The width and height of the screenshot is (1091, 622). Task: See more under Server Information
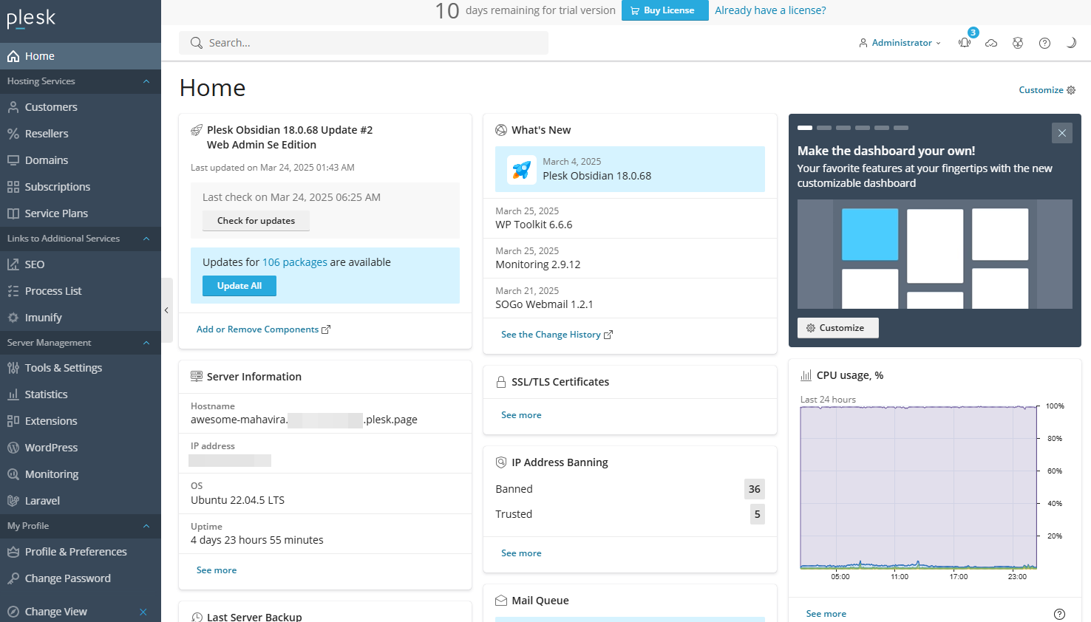[217, 570]
